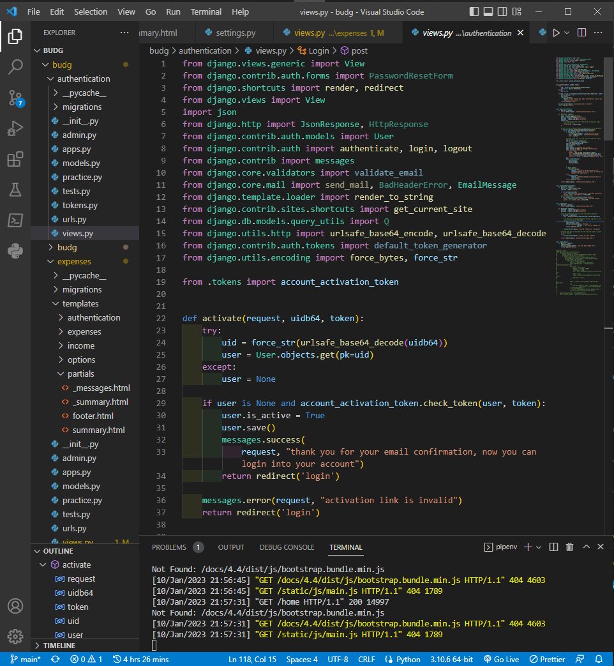Show errors and warnings in status bar
The height and width of the screenshot is (666, 614).
pos(86,659)
